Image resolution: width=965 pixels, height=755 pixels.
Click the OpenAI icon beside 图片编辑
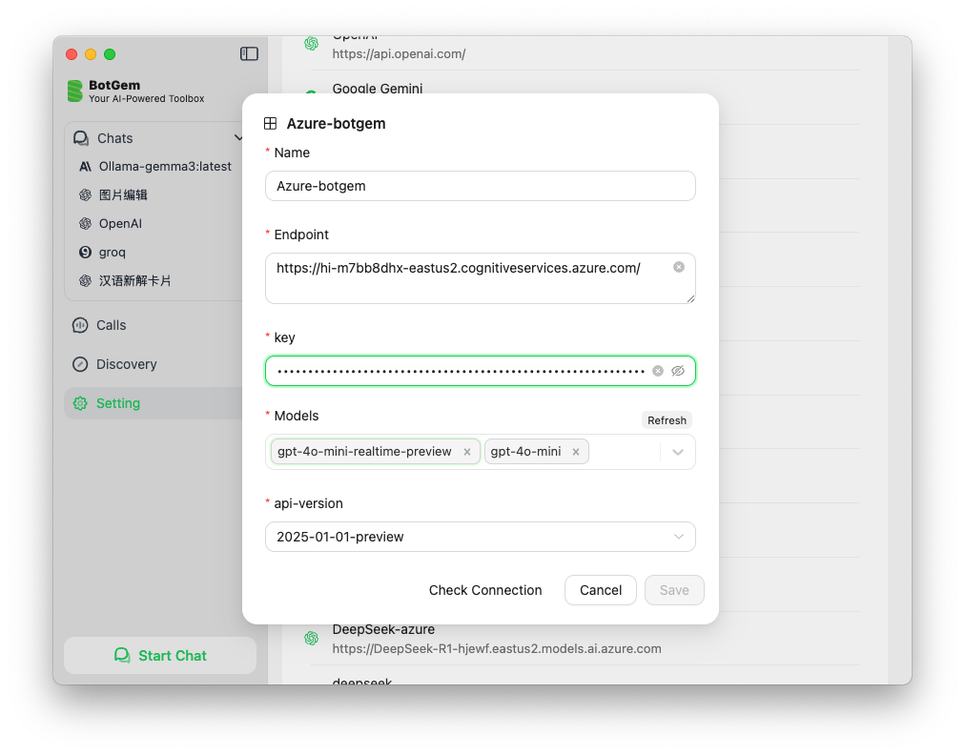(x=86, y=195)
